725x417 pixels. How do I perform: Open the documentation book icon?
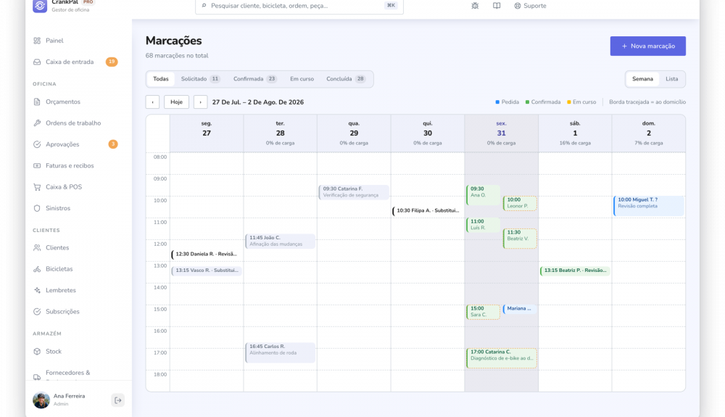497,6
